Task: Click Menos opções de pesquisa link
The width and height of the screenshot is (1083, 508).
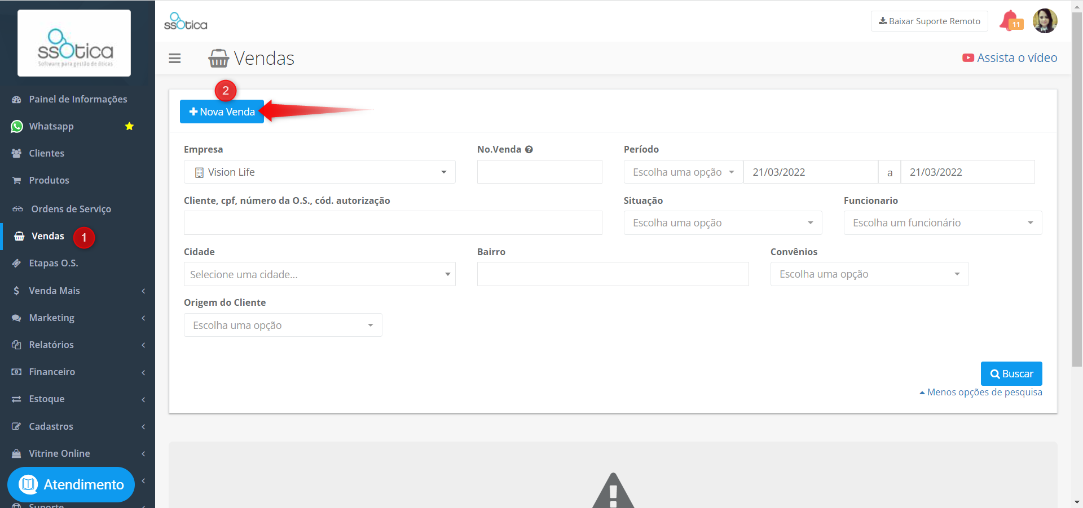Action: point(981,392)
